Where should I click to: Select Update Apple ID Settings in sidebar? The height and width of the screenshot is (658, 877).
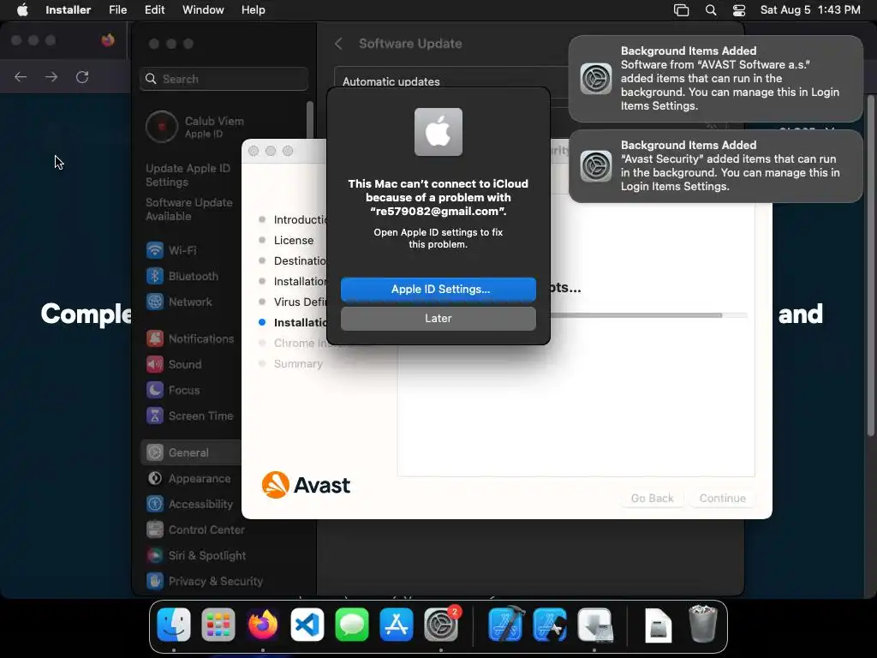[x=188, y=175]
